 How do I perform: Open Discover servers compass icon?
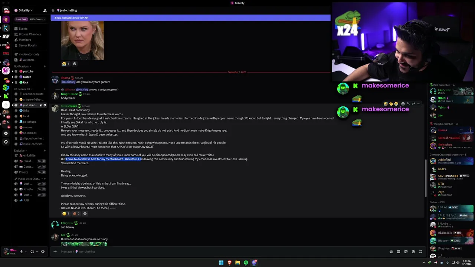coord(6,142)
